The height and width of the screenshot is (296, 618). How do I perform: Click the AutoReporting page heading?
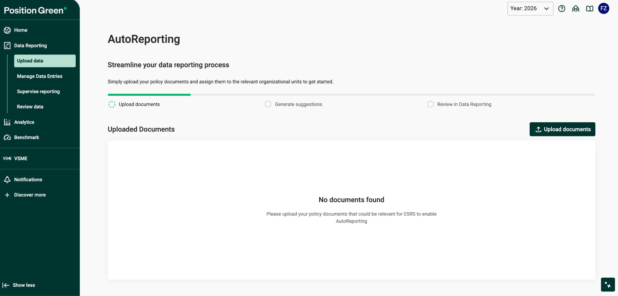(144, 39)
